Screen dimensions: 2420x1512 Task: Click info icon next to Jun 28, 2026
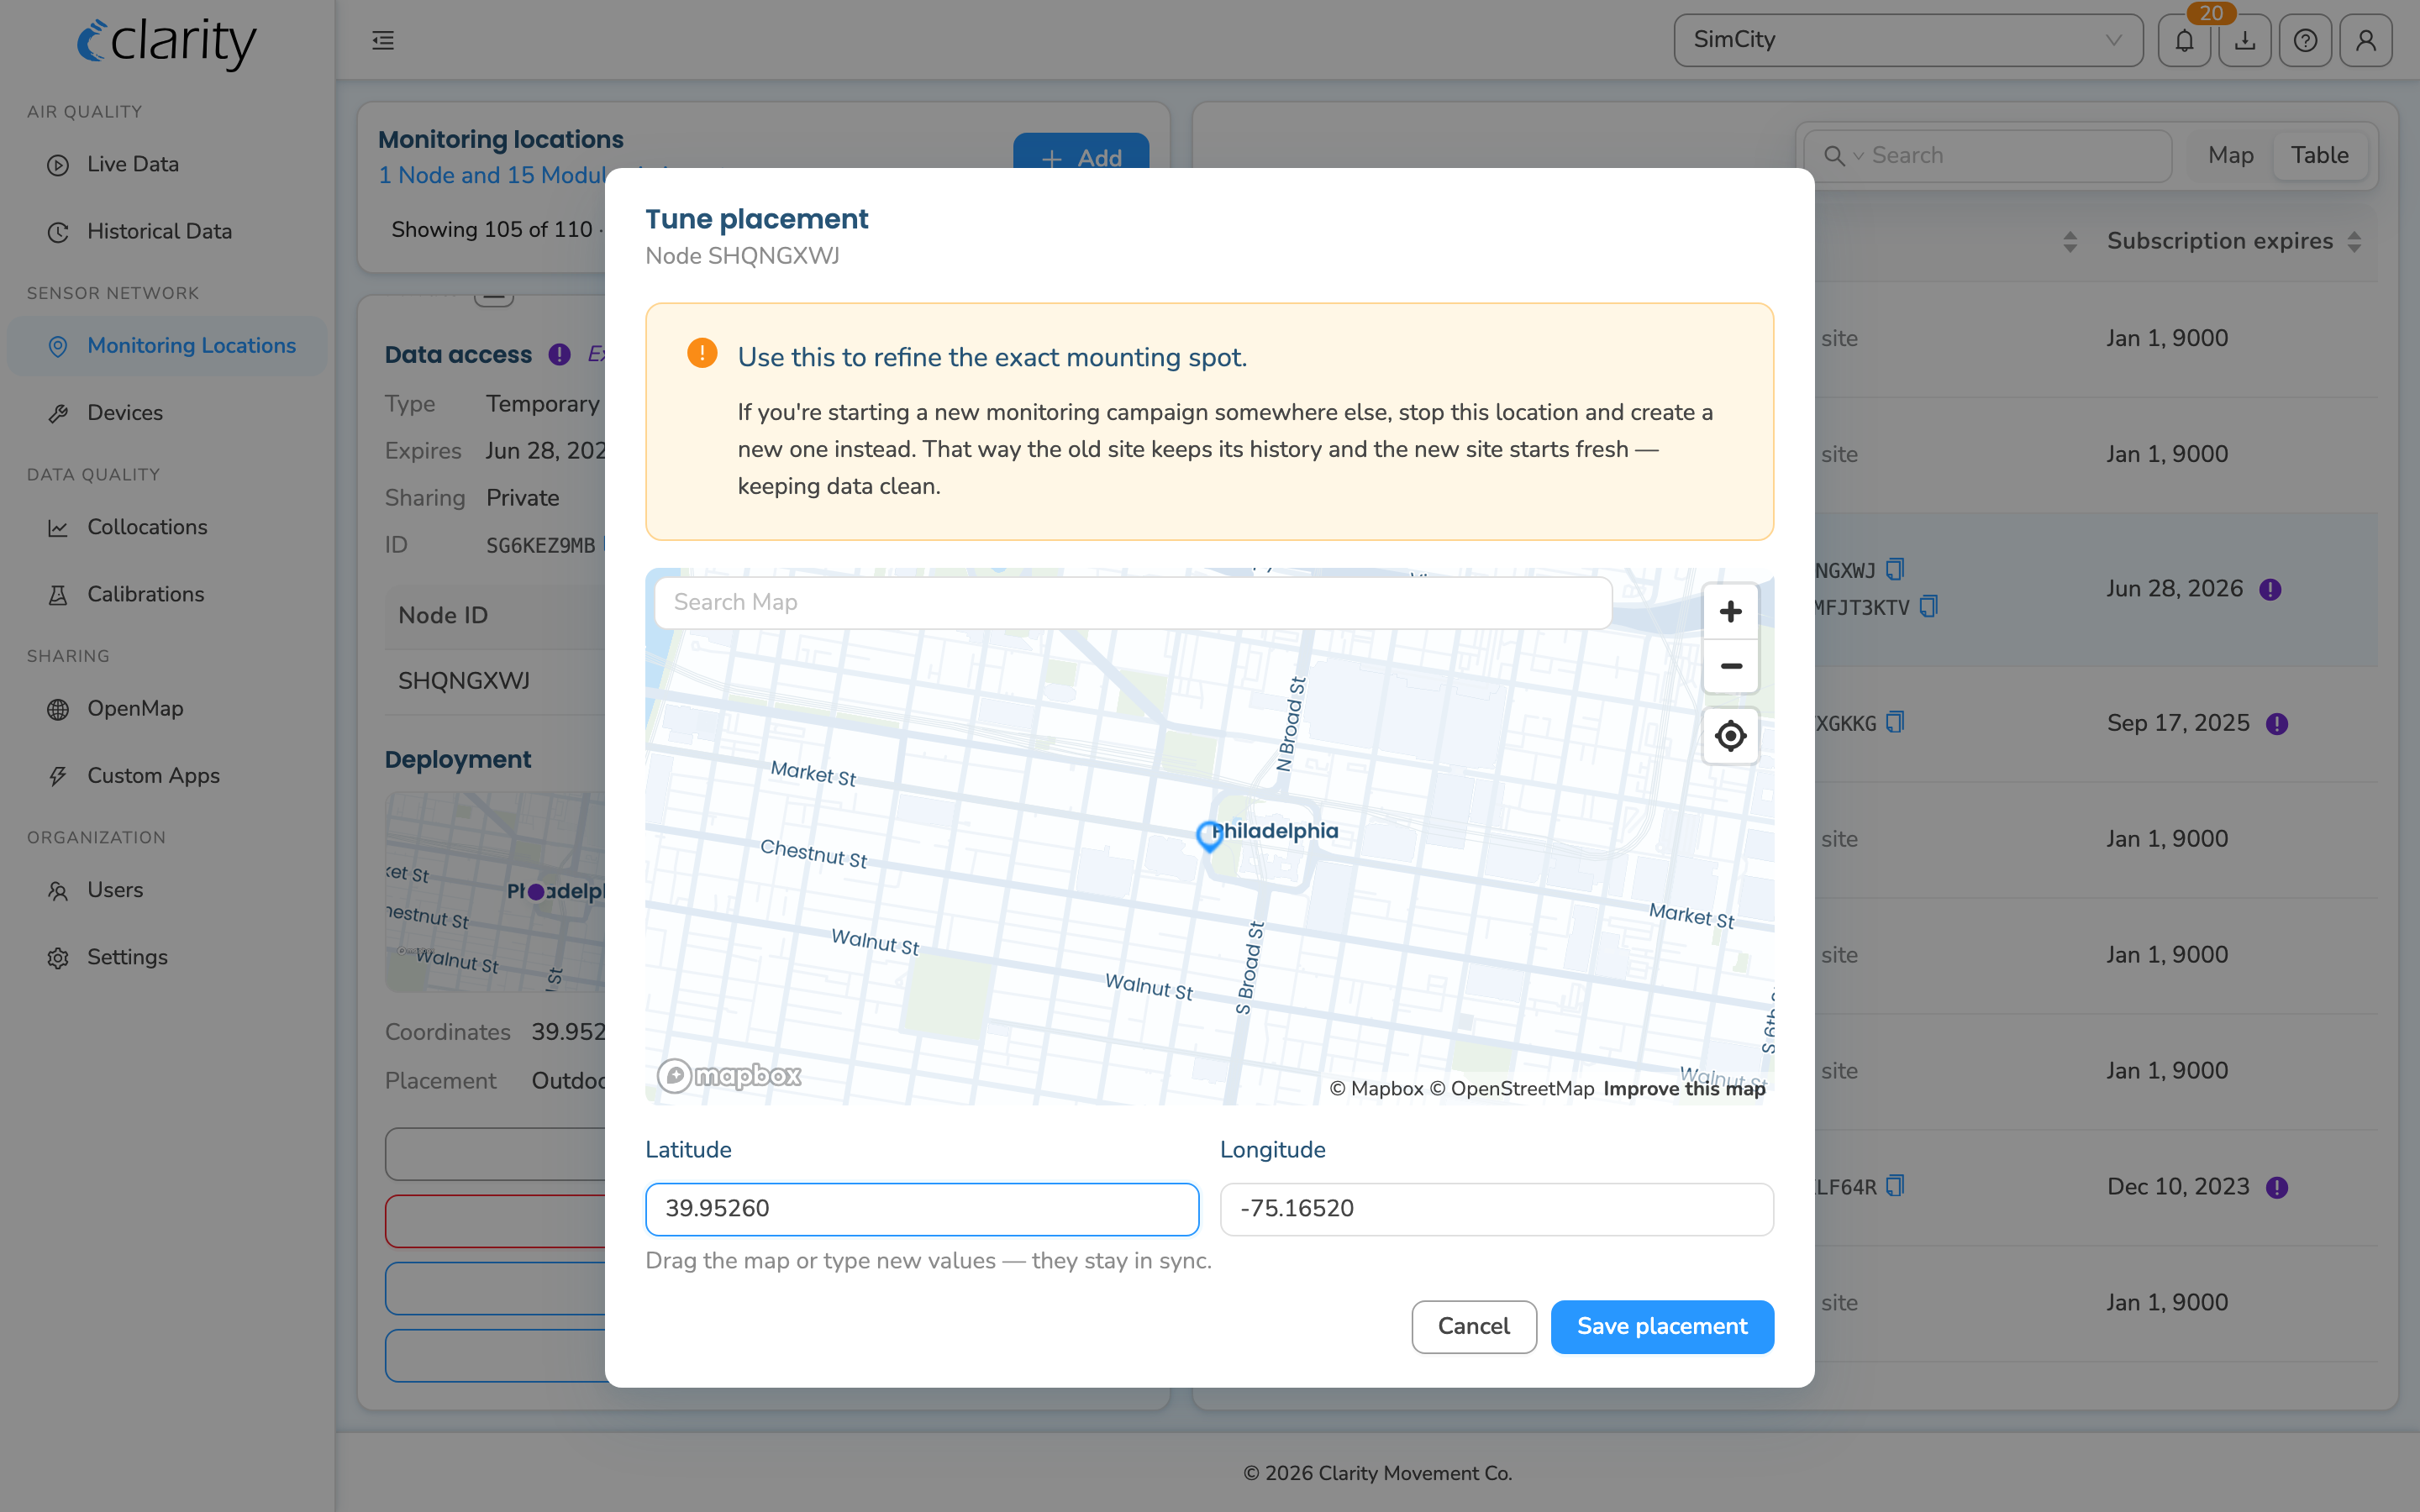(2270, 590)
